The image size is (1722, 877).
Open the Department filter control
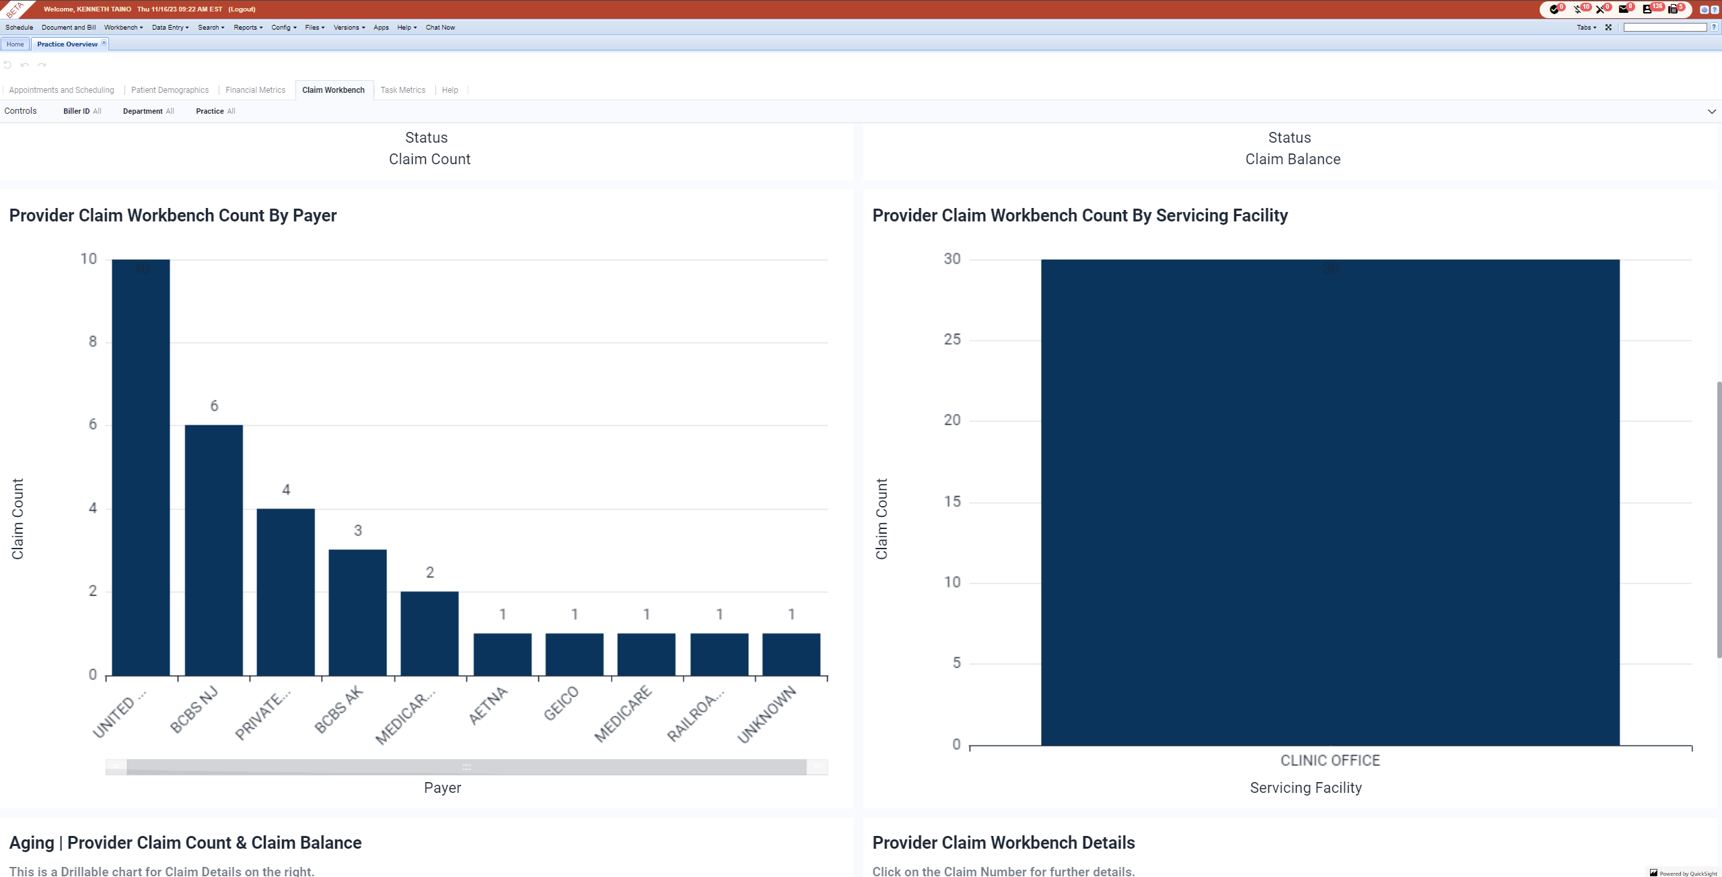pos(148,112)
